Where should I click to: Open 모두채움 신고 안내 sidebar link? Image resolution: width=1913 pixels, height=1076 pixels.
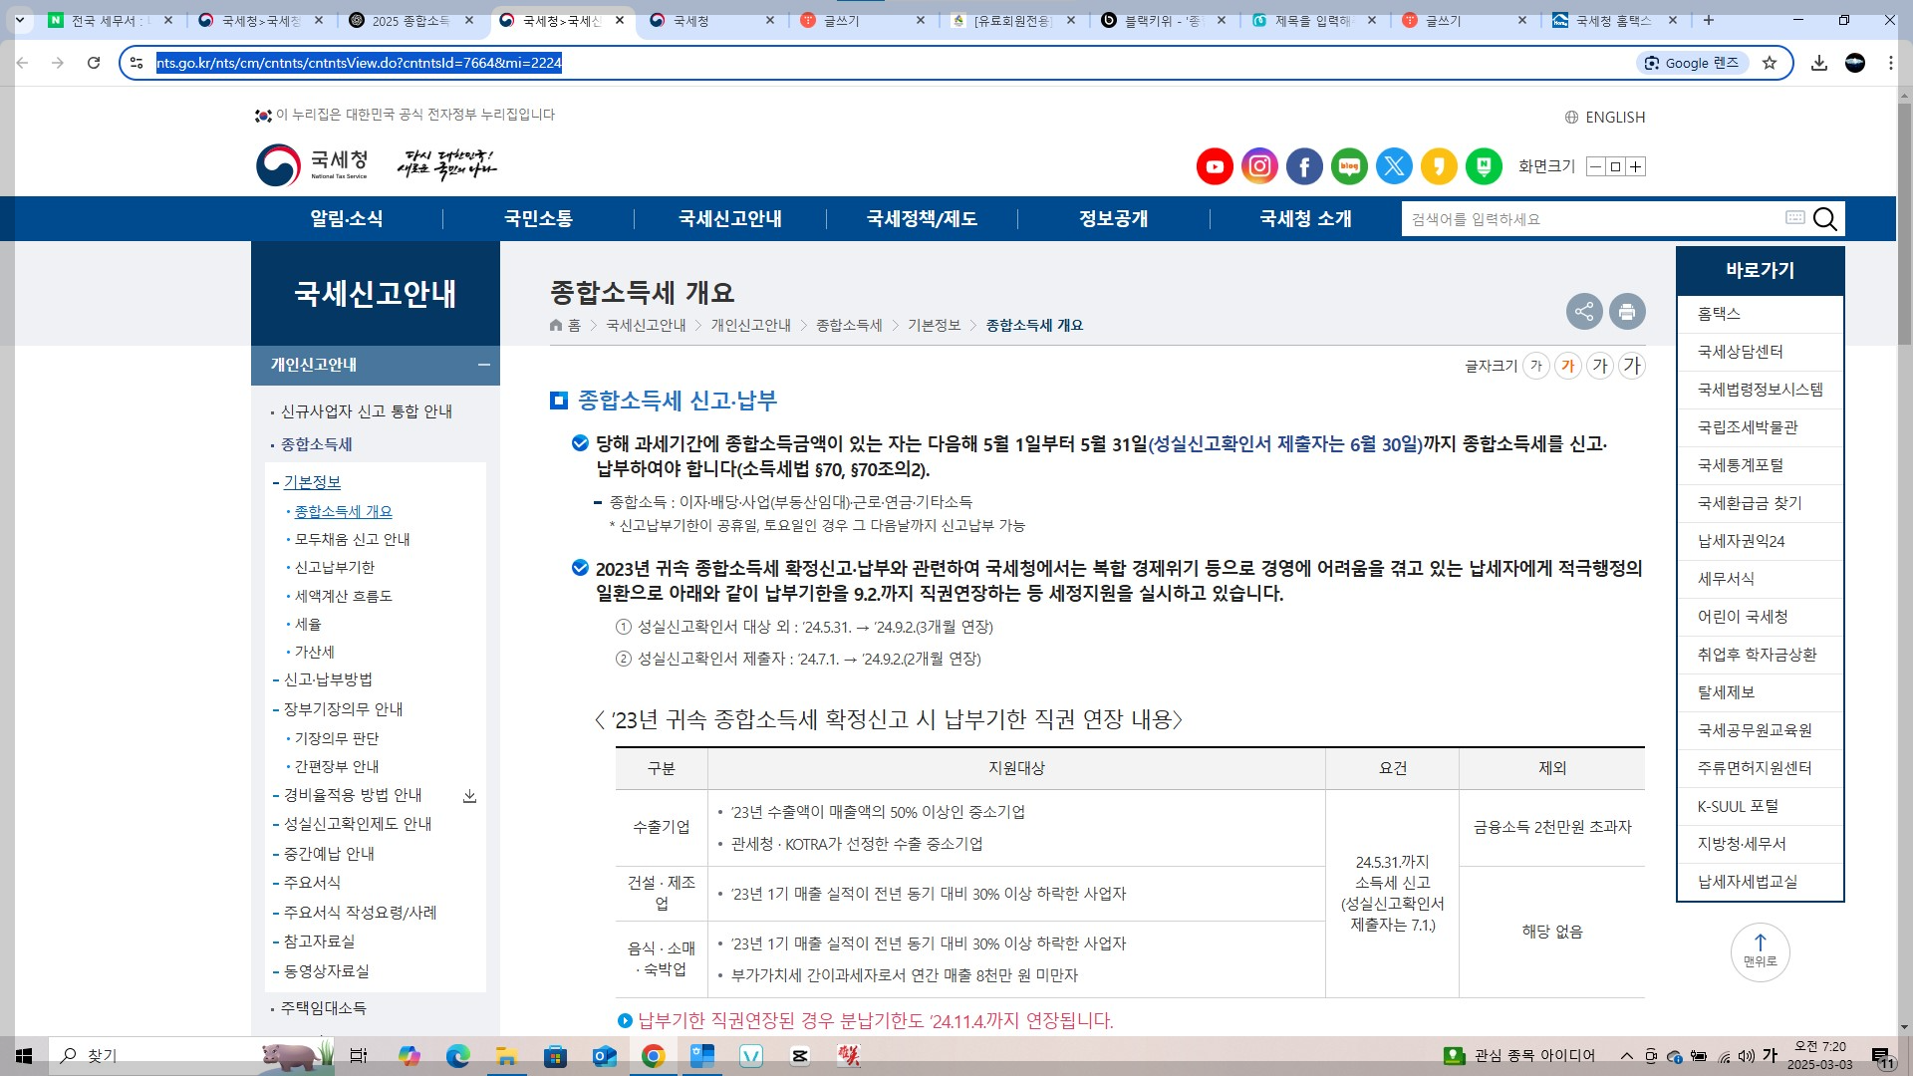pos(352,539)
